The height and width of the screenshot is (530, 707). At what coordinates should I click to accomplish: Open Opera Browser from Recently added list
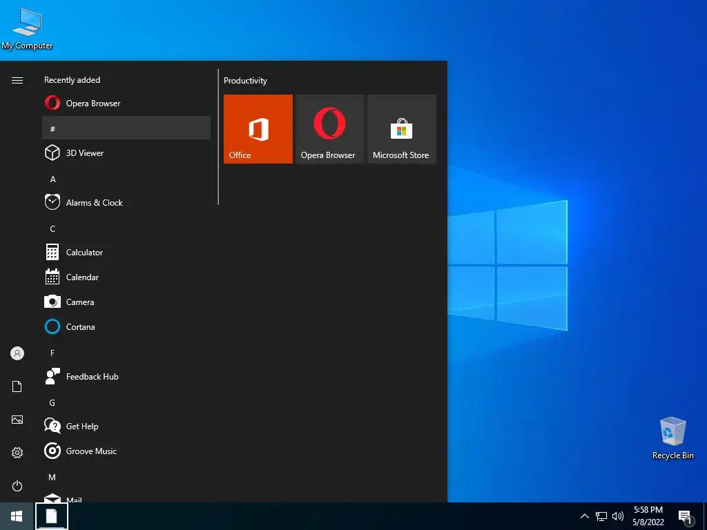126,104
